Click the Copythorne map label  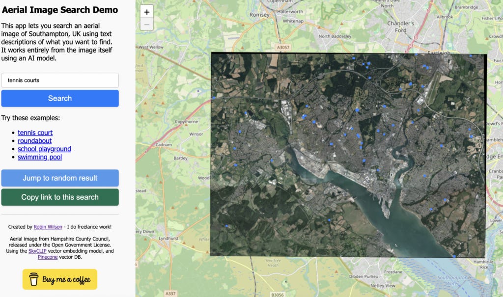[x=186, y=122]
